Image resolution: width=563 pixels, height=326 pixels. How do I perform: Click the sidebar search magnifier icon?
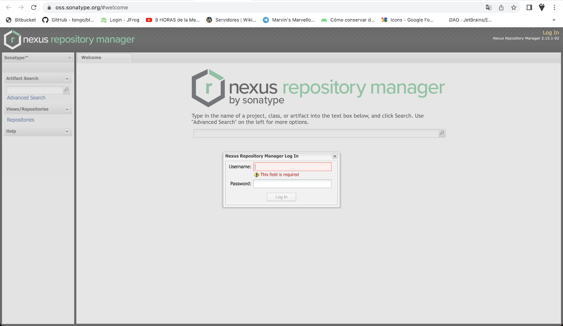tap(66, 90)
